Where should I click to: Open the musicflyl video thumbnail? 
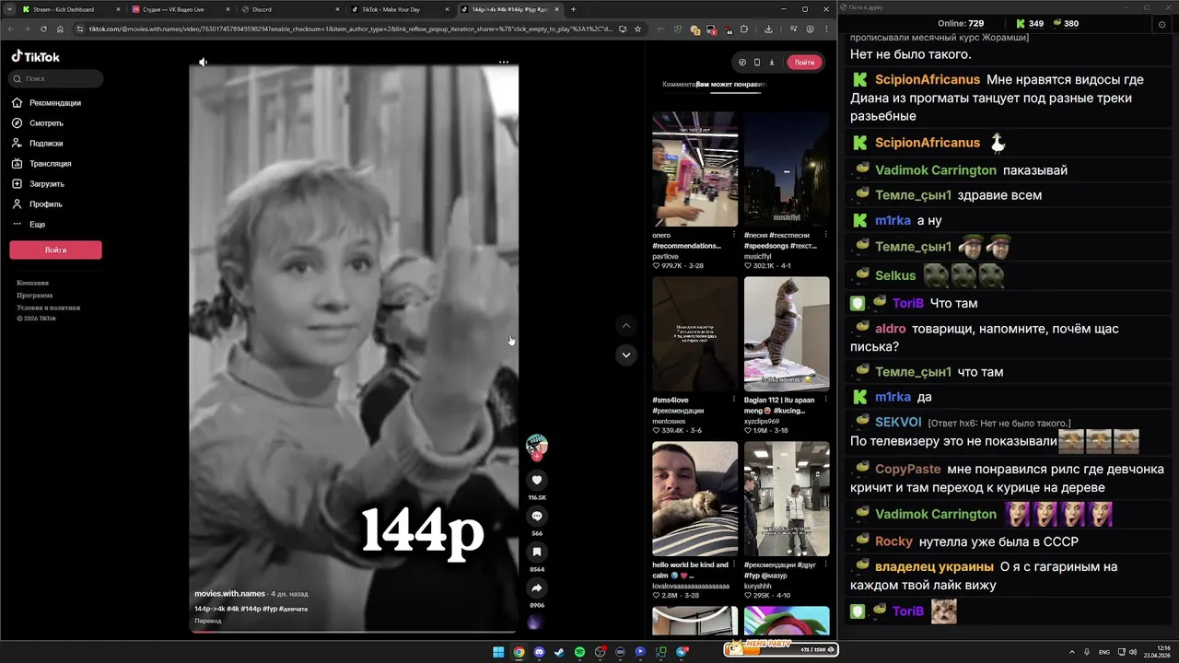[x=787, y=169]
